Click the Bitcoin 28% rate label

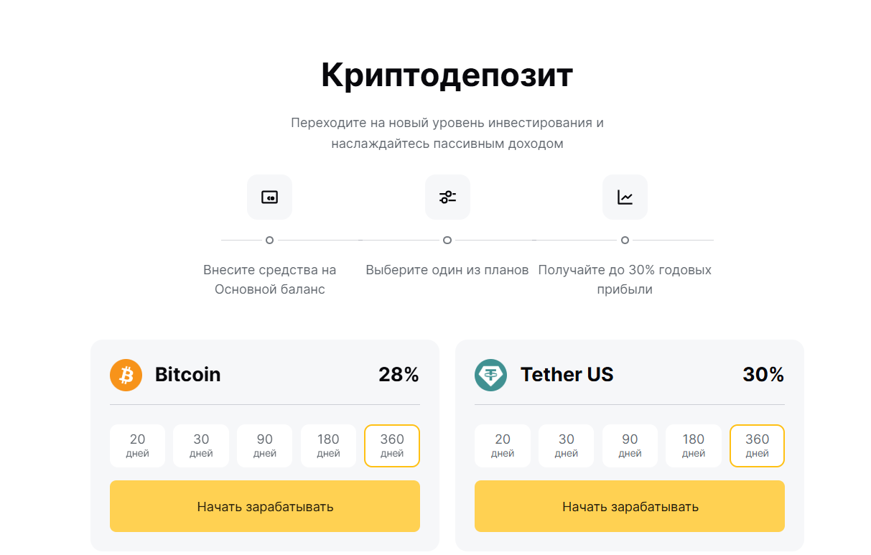click(x=399, y=374)
